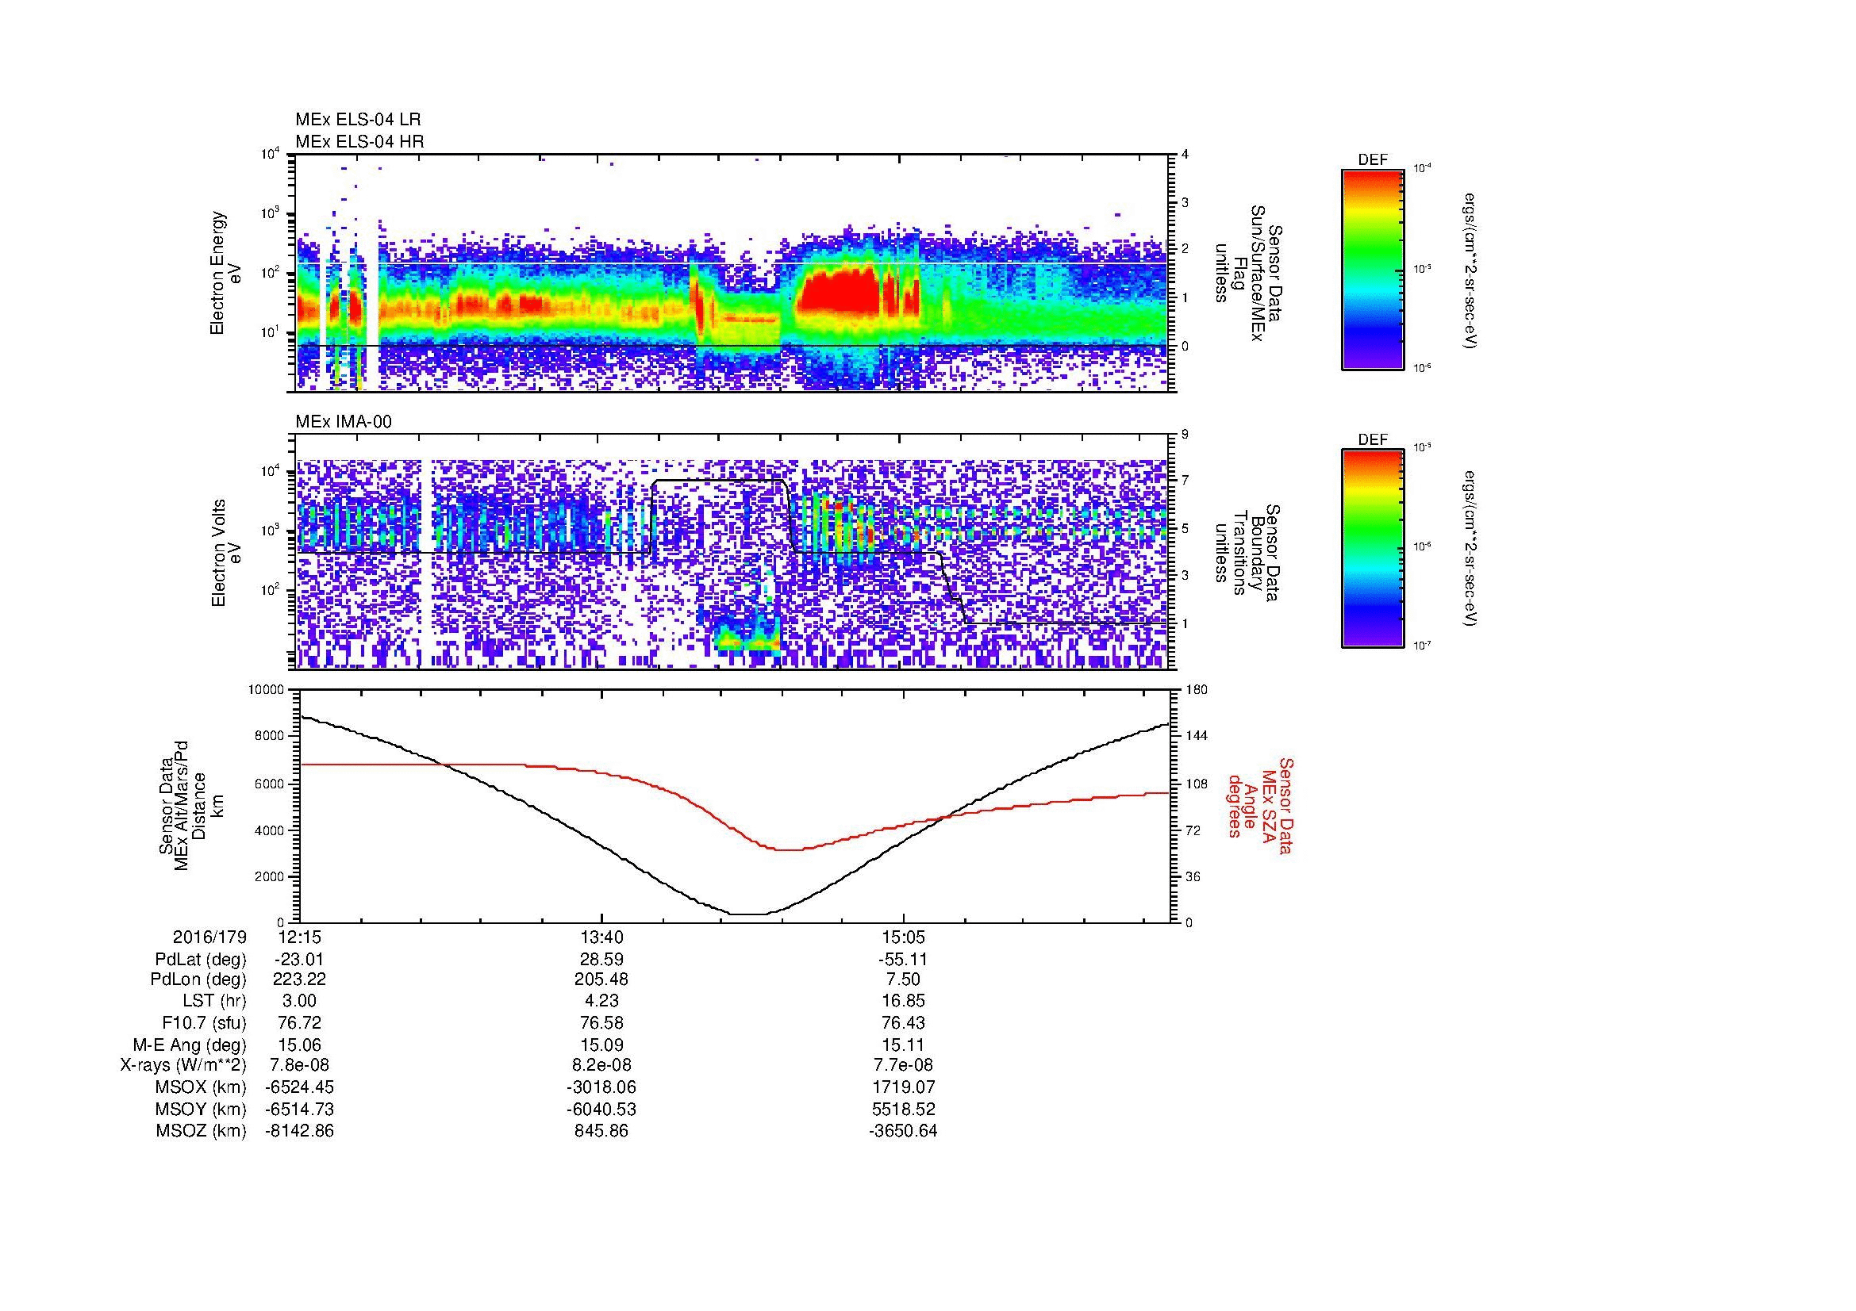Click the PdLat value '28.59'
Viewport: 1856px width, 1311px height.
(x=601, y=960)
